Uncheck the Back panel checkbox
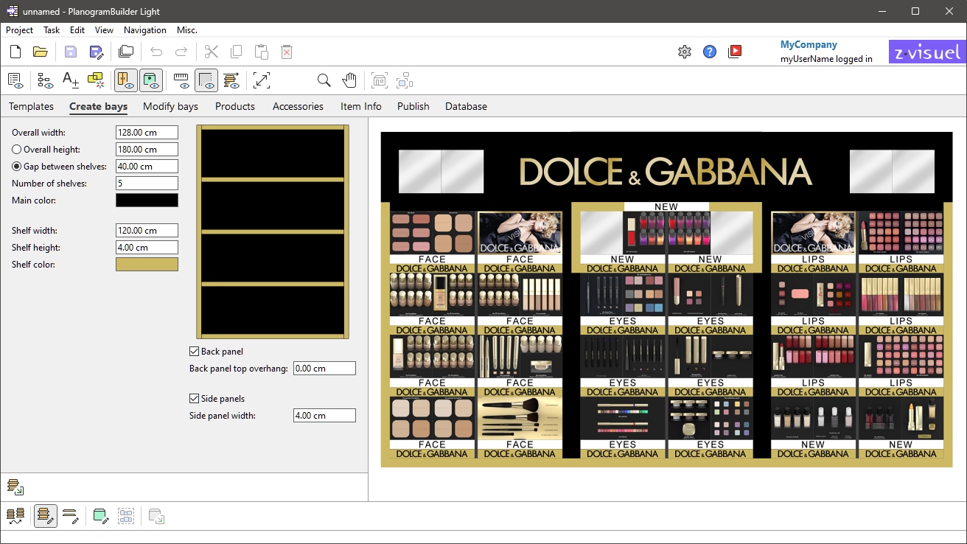The height and width of the screenshot is (544, 967). pyautogui.click(x=195, y=352)
